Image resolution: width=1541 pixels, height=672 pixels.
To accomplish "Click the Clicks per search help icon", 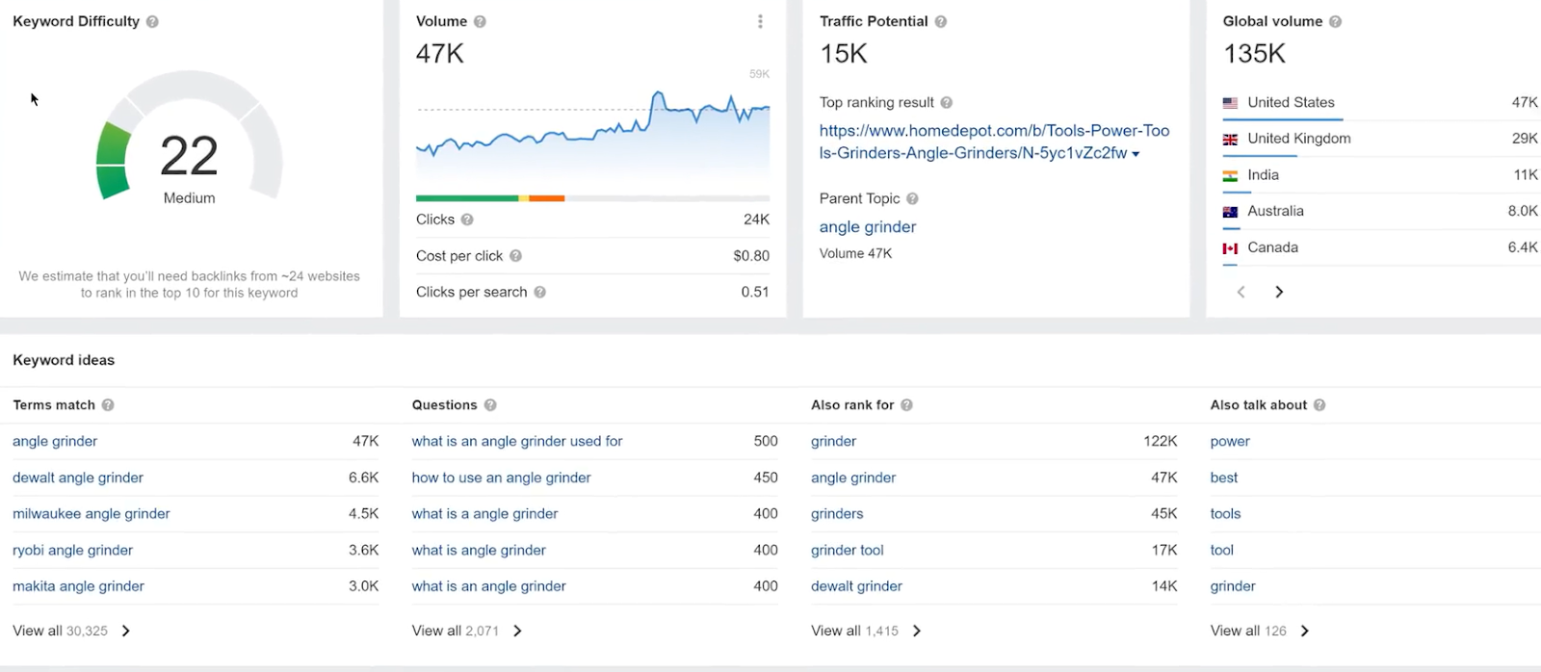I will [539, 292].
